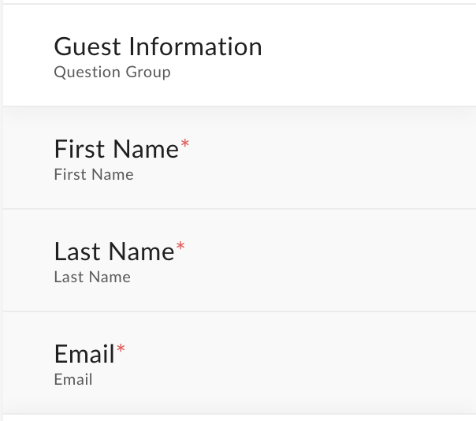Click the Question Group subtitle text
Screen dimensions: 476x421
(113, 73)
